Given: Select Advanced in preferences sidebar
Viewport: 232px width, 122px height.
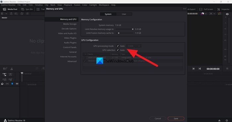Looking at the screenshot, I should click(x=72, y=61).
